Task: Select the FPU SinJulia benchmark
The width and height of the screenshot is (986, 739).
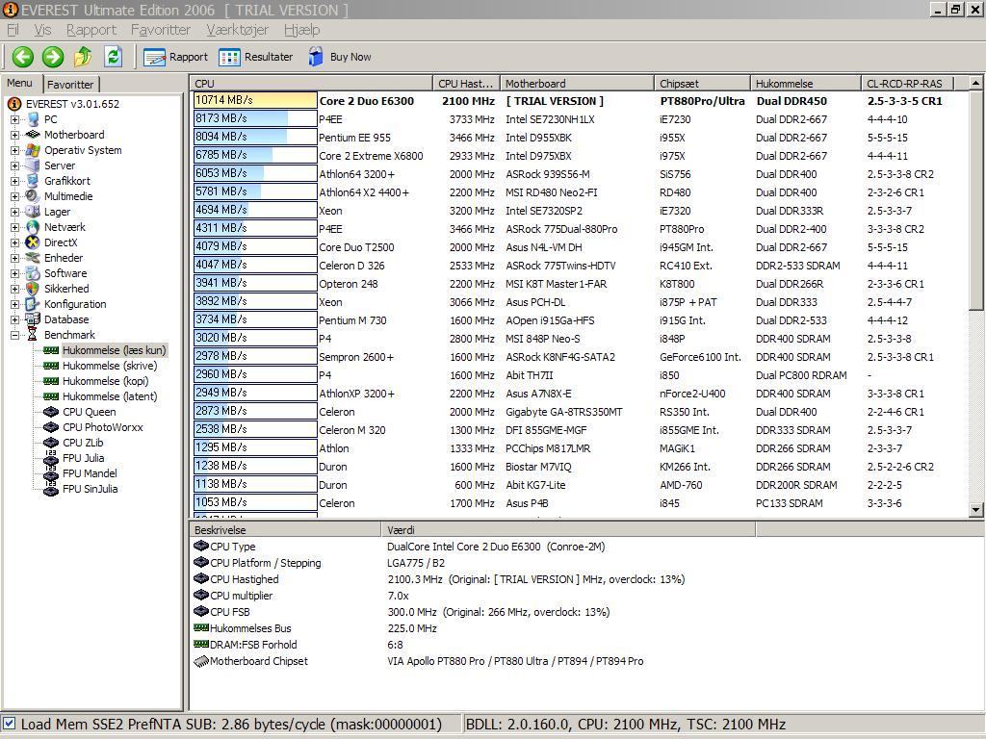Action: click(x=90, y=489)
